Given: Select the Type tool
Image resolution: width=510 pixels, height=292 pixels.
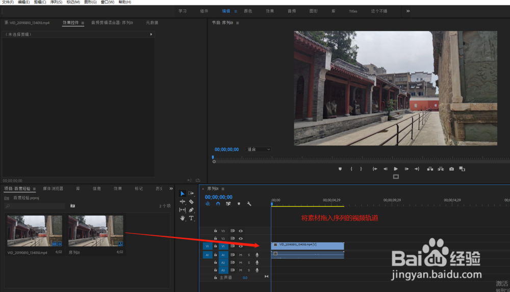Looking at the screenshot, I should point(191,218).
